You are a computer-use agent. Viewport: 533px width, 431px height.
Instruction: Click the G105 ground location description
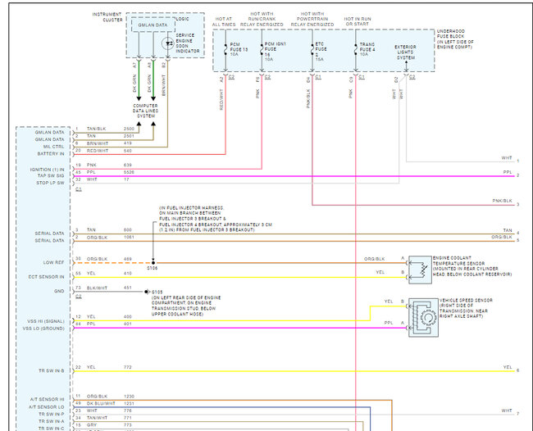186,306
